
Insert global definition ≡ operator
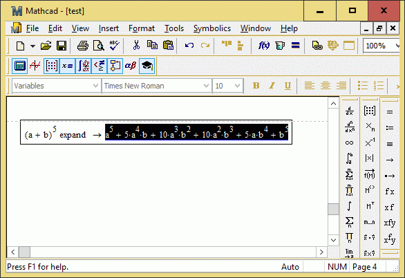(x=390, y=144)
